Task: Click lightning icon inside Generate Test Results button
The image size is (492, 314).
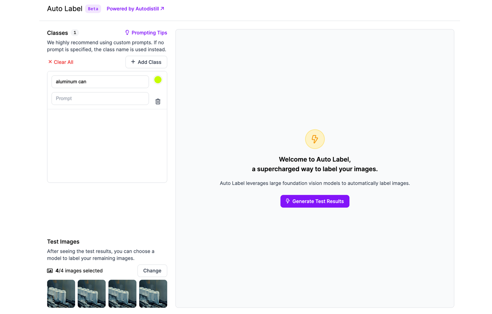Action: [x=288, y=201]
